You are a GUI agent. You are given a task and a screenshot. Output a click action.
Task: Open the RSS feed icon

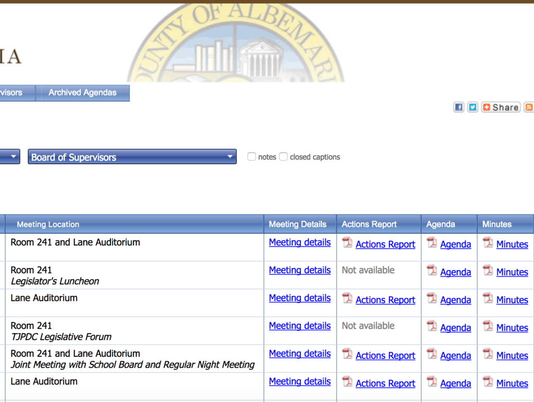click(529, 107)
